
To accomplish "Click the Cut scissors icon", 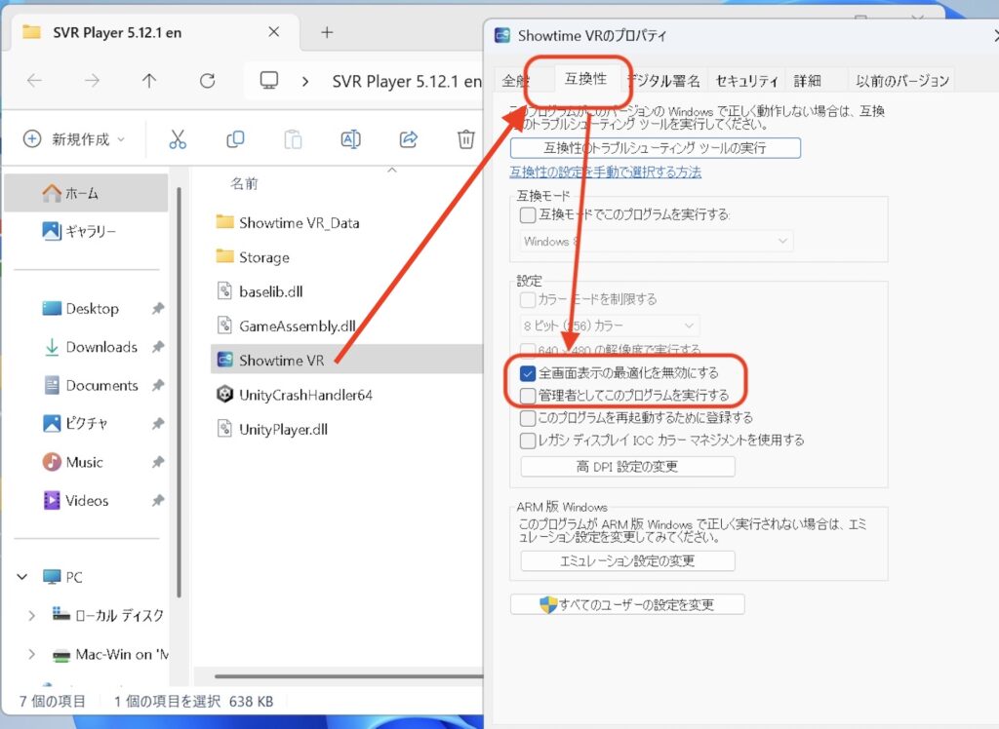I will (178, 138).
